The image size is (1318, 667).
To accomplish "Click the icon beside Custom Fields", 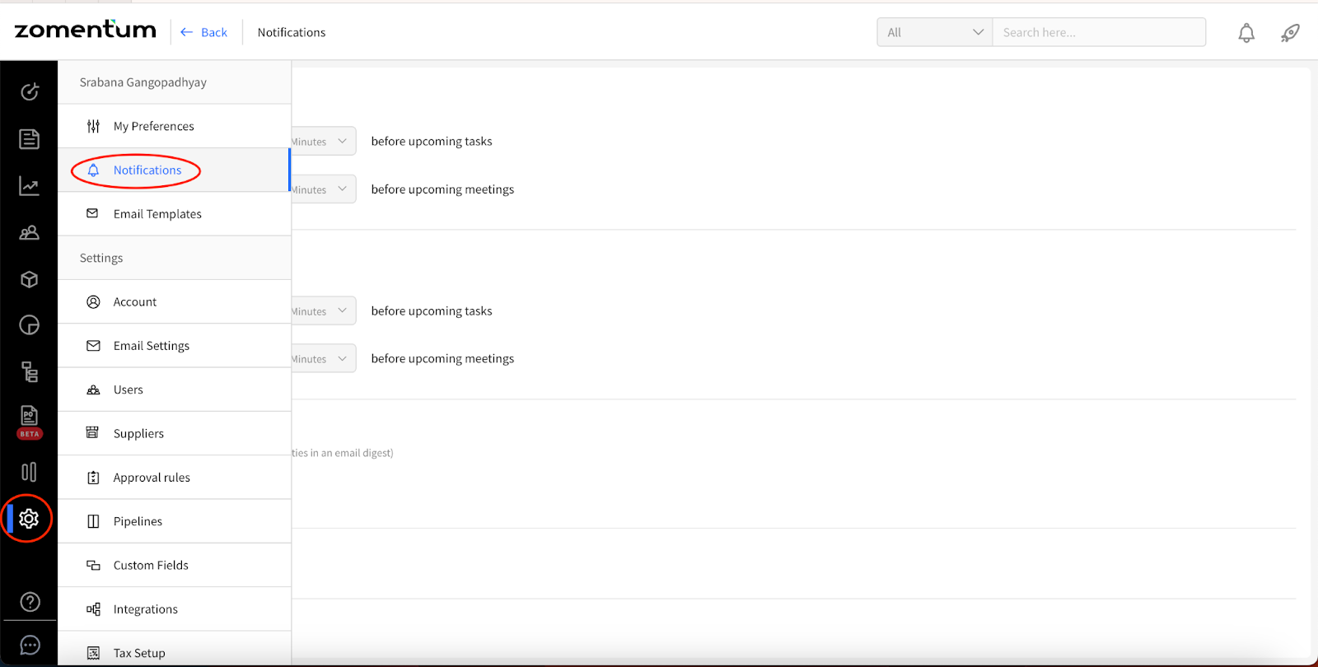I will tap(93, 565).
